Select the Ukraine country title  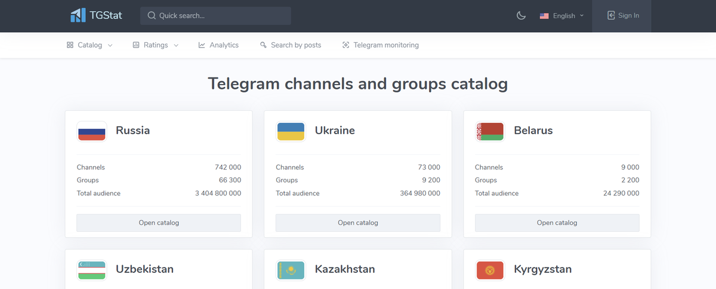pyautogui.click(x=335, y=130)
